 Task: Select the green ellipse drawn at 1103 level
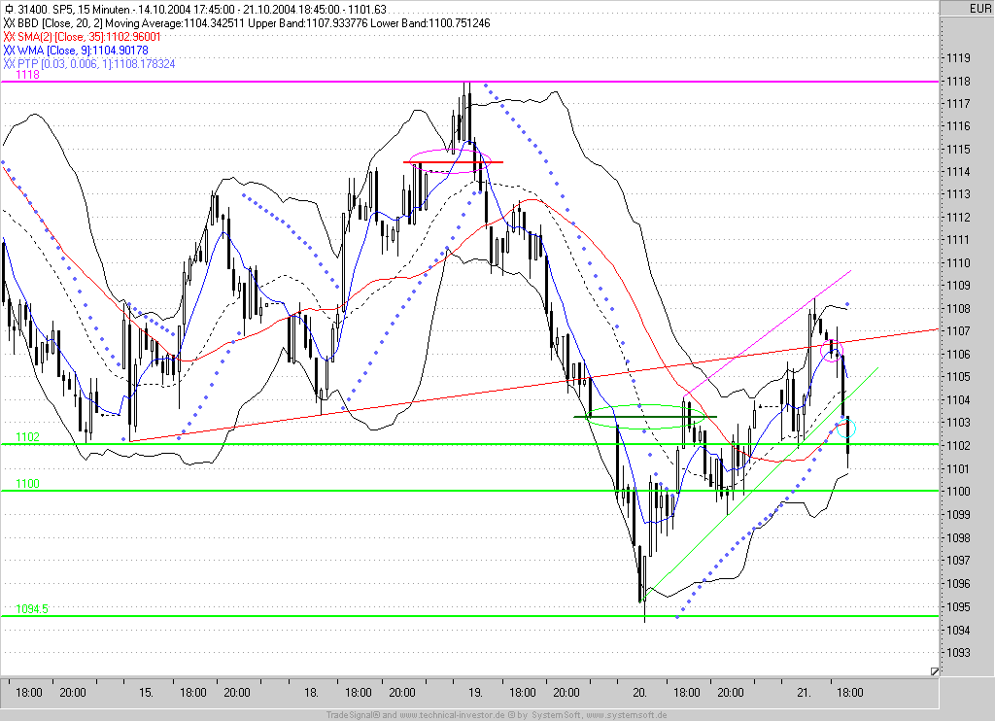click(x=645, y=417)
